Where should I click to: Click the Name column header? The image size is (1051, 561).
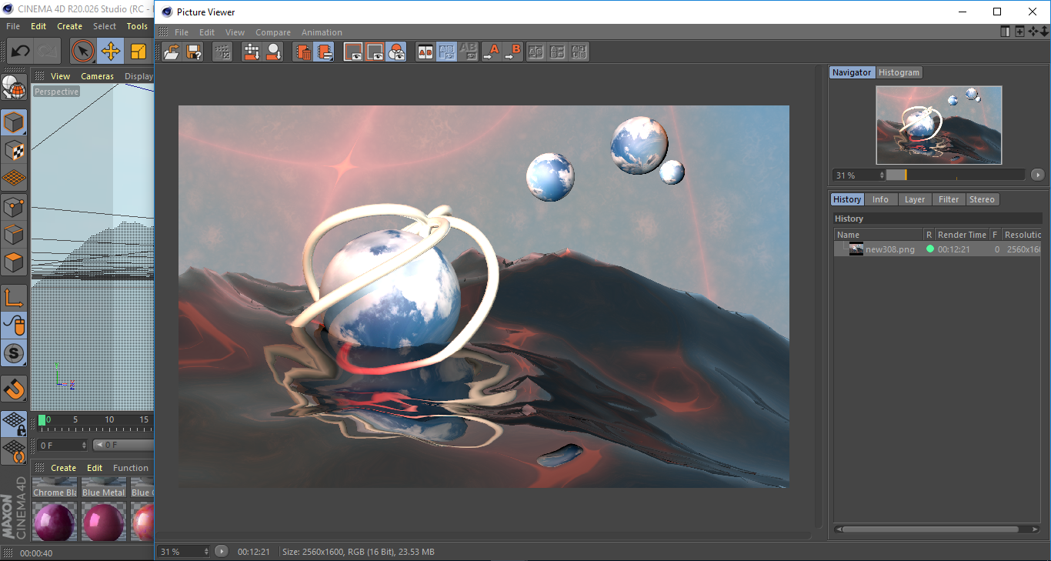[x=879, y=235]
